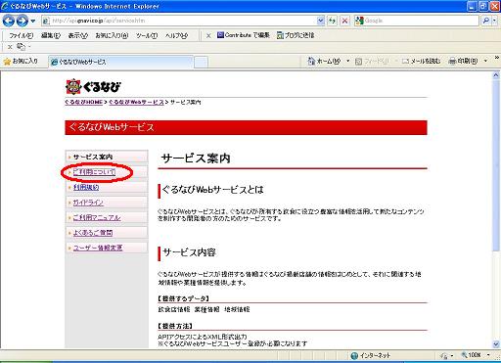Viewport: 501px width, 363px height.
Task: Open the ガイドライン sidebar link
Action: 88,203
